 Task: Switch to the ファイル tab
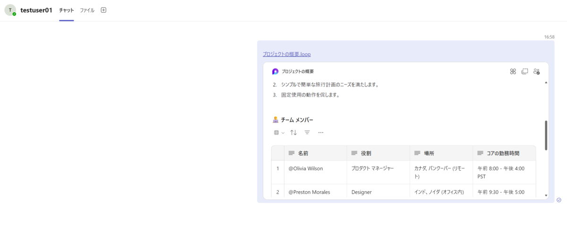[87, 10]
